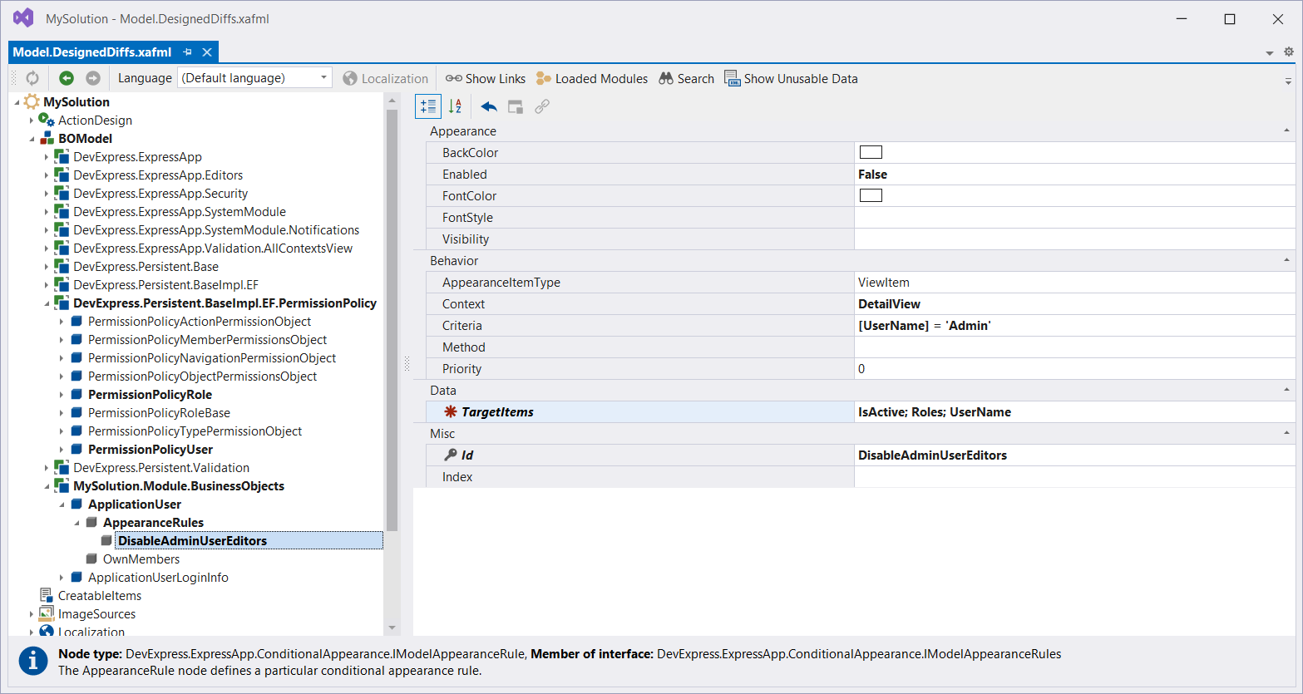Collapse the Misc category
This screenshot has height=694, width=1303.
tap(1286, 433)
